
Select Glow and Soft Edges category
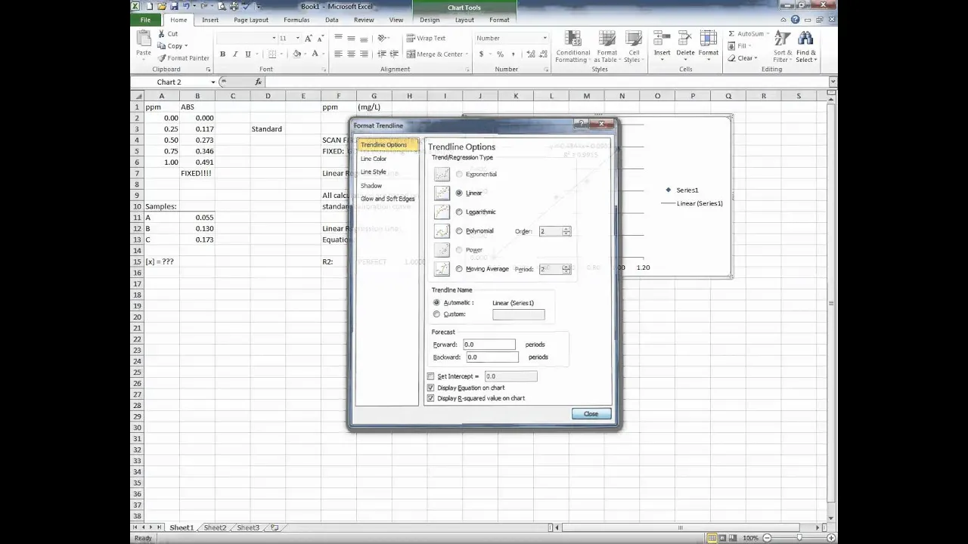pos(387,199)
